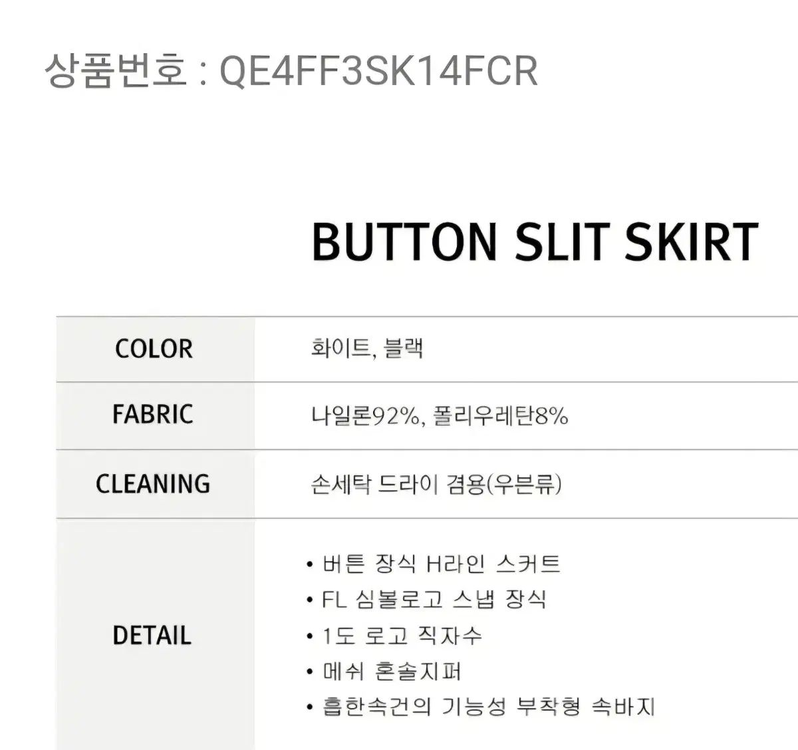Image resolution: width=798 pixels, height=750 pixels.
Task: Click the word BUTTON in the heading
Action: (x=404, y=241)
